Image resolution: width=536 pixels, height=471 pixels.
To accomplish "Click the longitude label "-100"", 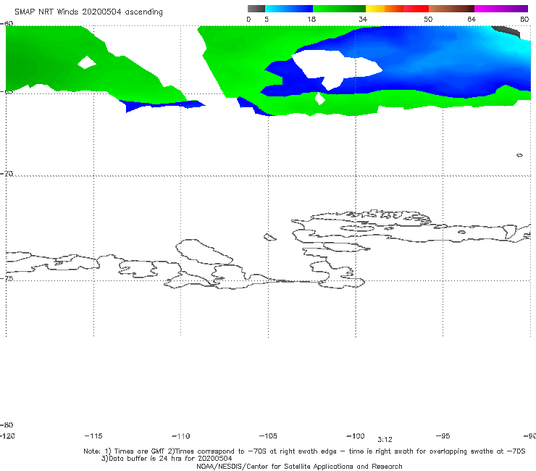I will 356,436.
